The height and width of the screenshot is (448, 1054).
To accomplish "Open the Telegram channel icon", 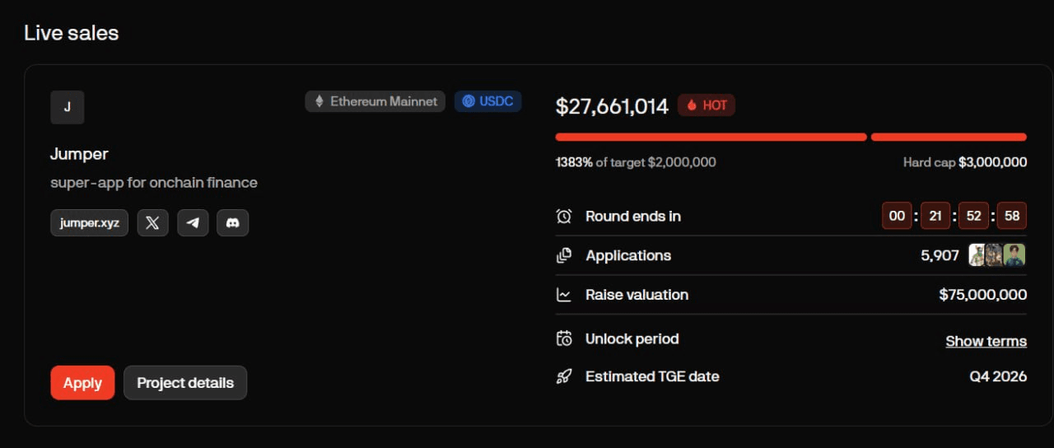I will point(193,222).
